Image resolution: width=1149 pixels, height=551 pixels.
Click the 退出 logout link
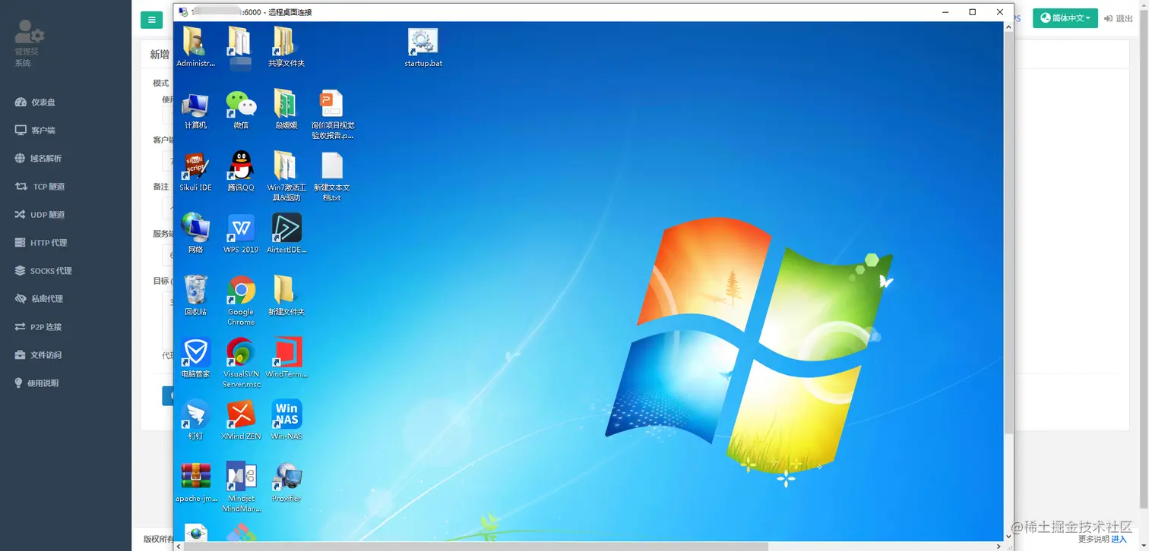click(x=1119, y=18)
